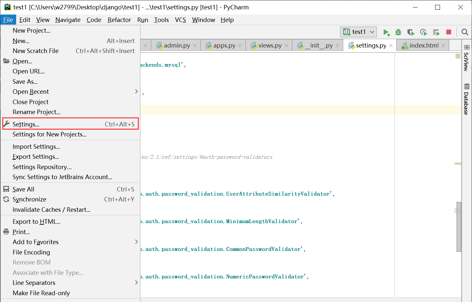The height and width of the screenshot is (302, 472).
Task: Click the File menu header
Action: [8, 20]
